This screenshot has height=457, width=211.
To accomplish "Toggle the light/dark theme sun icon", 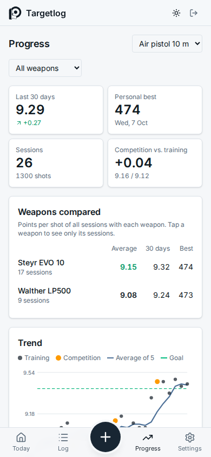I will click(176, 13).
